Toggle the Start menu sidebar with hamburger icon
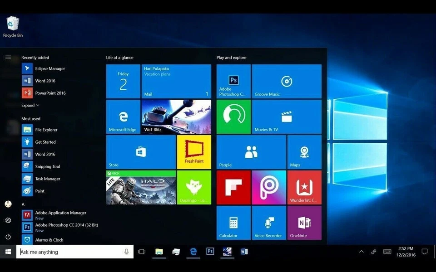 8,57
